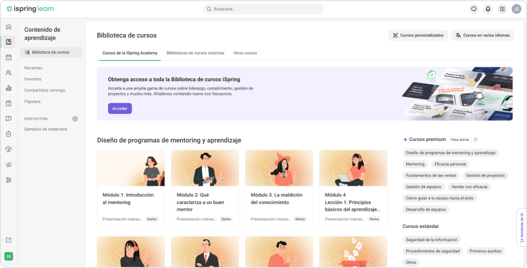Open the notifications bell icon
This screenshot has height=268, width=527.
488,9
